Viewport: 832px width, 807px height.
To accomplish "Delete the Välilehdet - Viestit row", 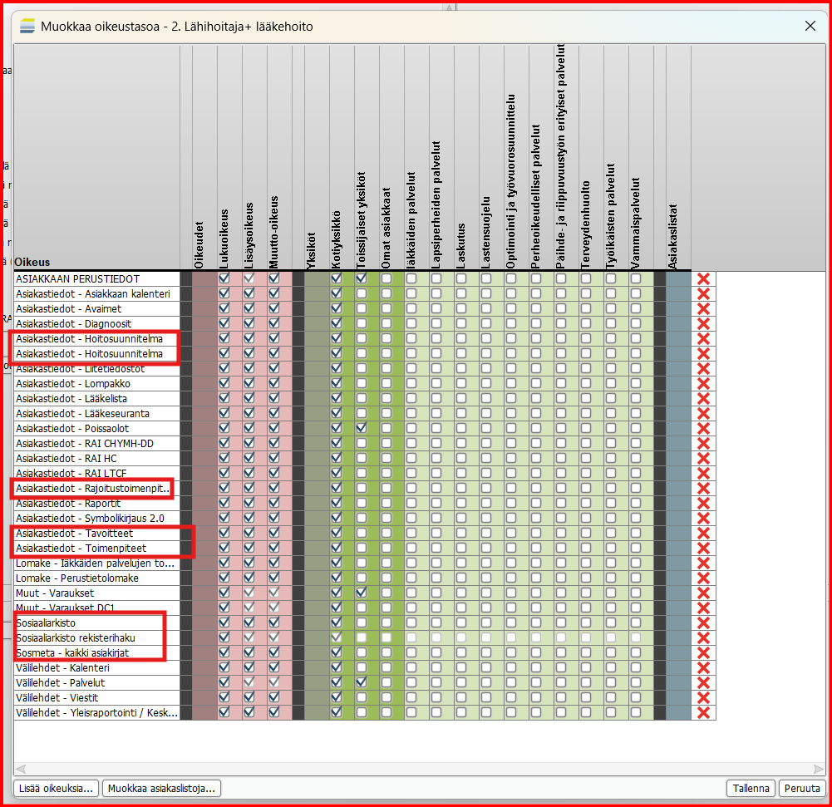I will click(703, 697).
